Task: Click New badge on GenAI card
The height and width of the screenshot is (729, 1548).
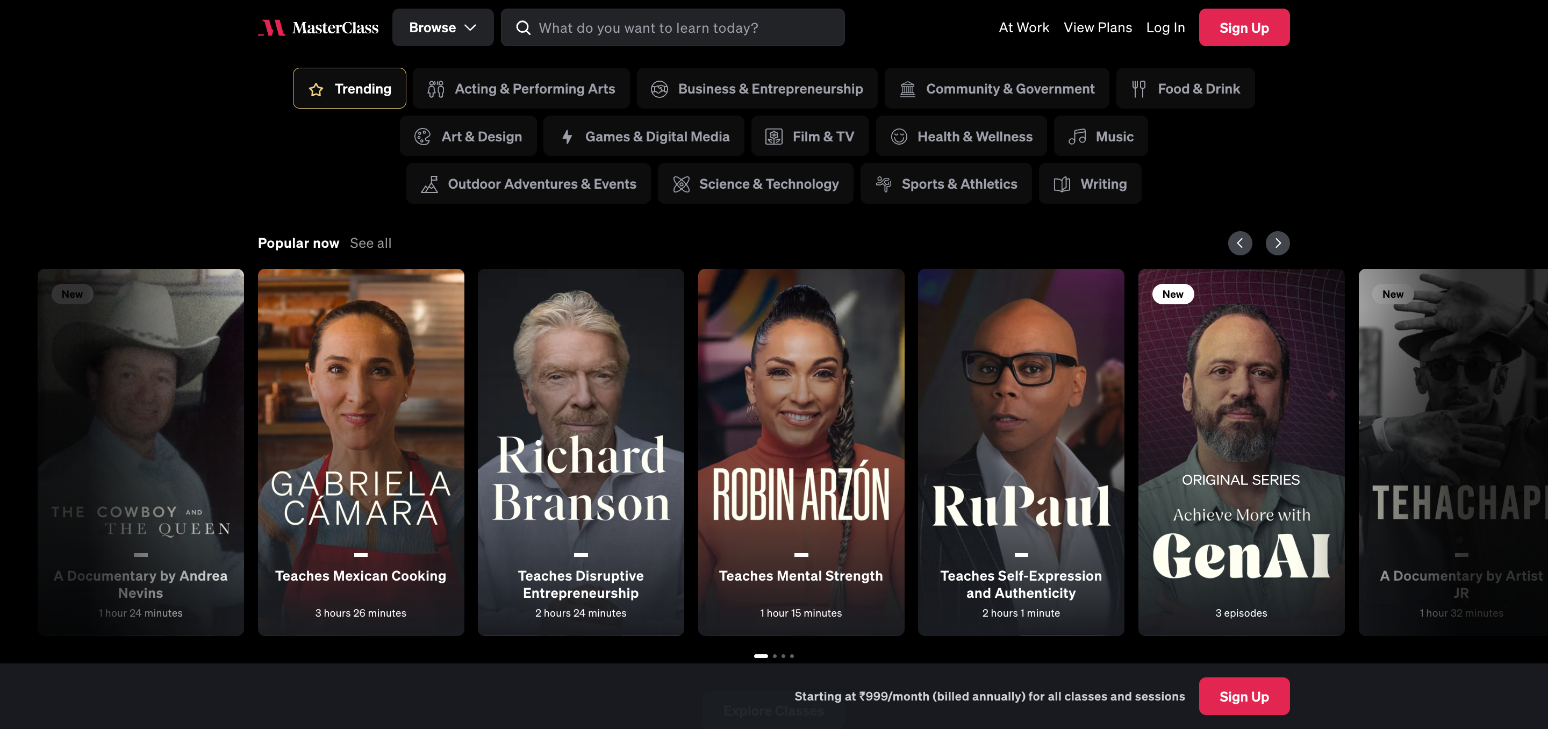Action: point(1172,294)
